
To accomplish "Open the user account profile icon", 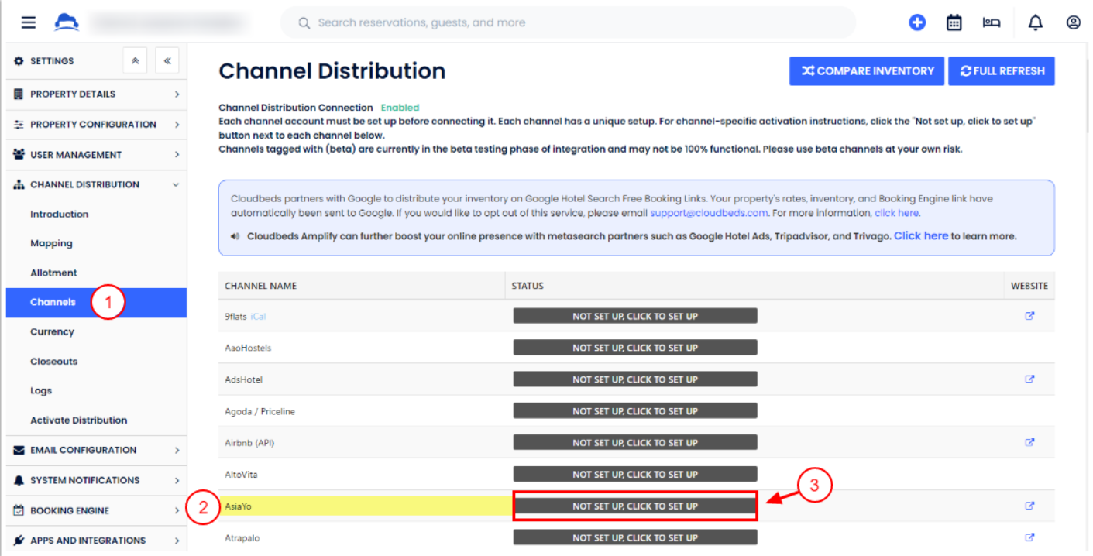I will coord(1073,22).
